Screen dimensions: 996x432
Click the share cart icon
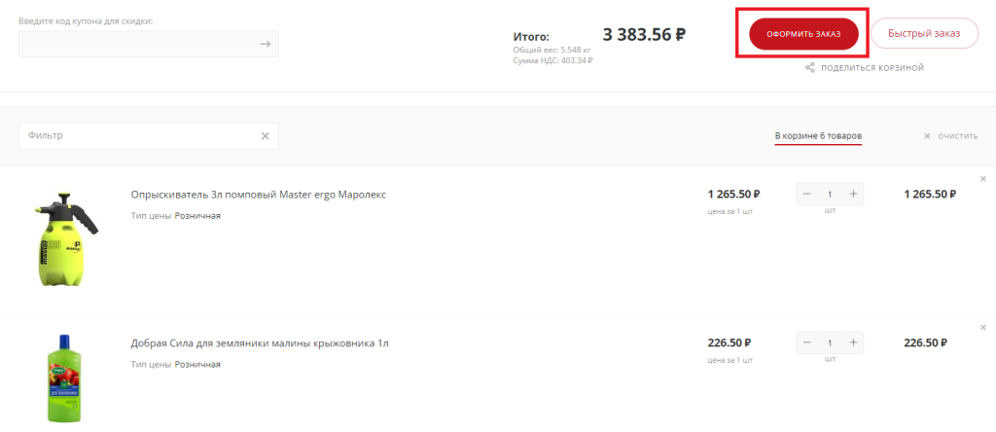pyautogui.click(x=809, y=68)
